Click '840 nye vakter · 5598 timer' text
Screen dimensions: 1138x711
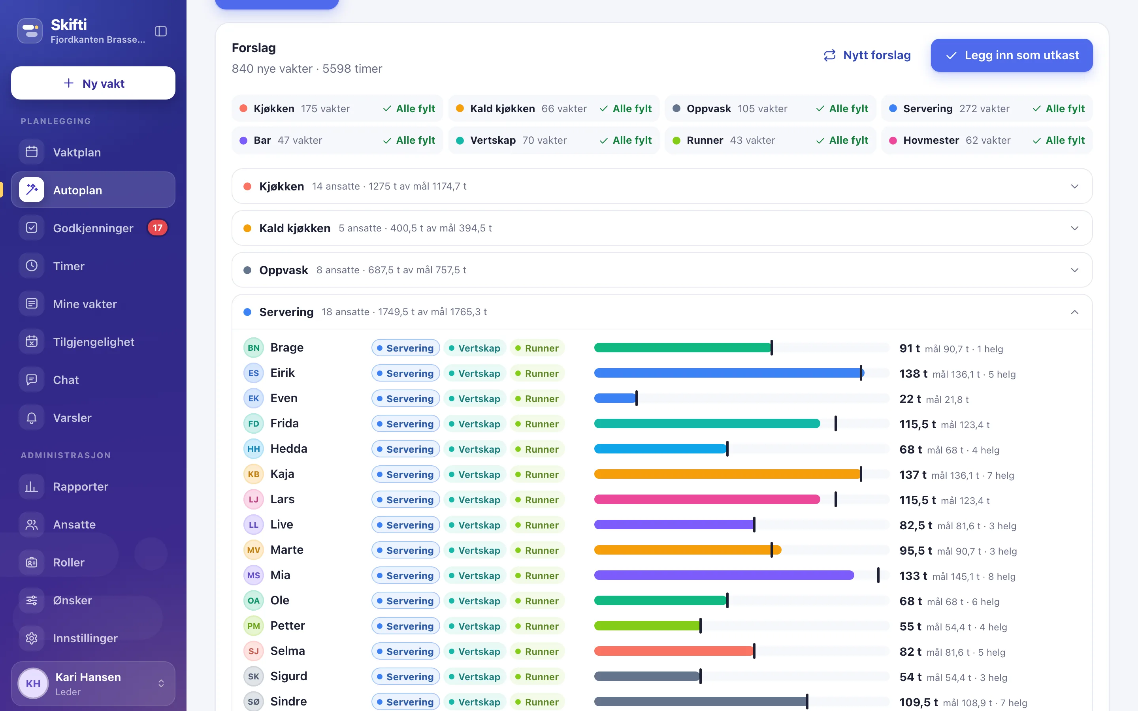tap(307, 69)
